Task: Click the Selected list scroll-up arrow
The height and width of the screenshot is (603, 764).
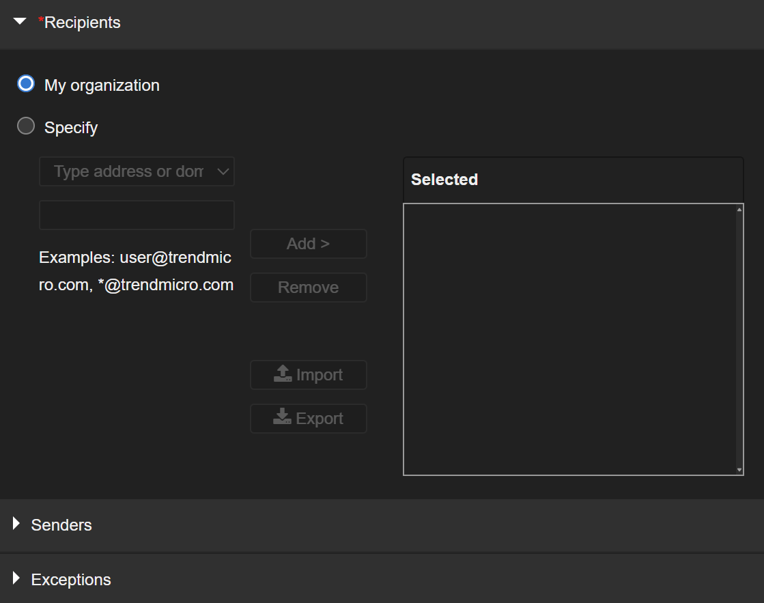Action: pyautogui.click(x=739, y=210)
